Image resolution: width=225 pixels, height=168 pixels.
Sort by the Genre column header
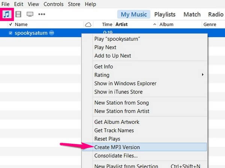(x=210, y=24)
